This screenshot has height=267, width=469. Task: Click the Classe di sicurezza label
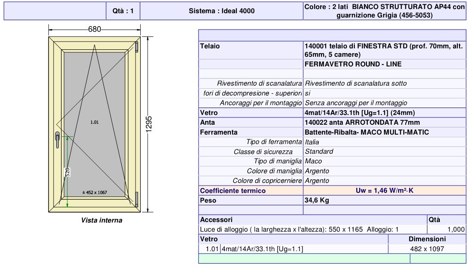263,152
